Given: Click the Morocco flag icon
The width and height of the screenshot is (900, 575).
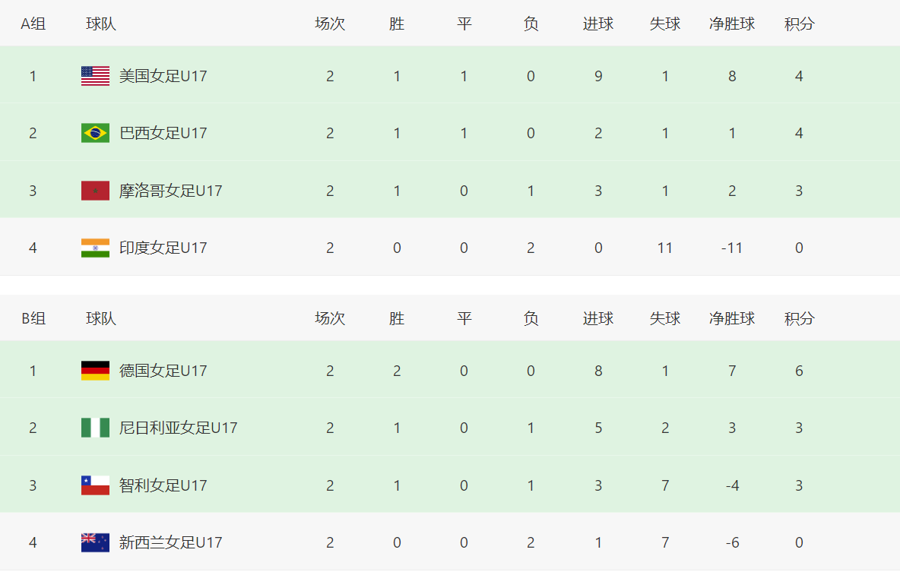Looking at the screenshot, I should click(x=95, y=191).
